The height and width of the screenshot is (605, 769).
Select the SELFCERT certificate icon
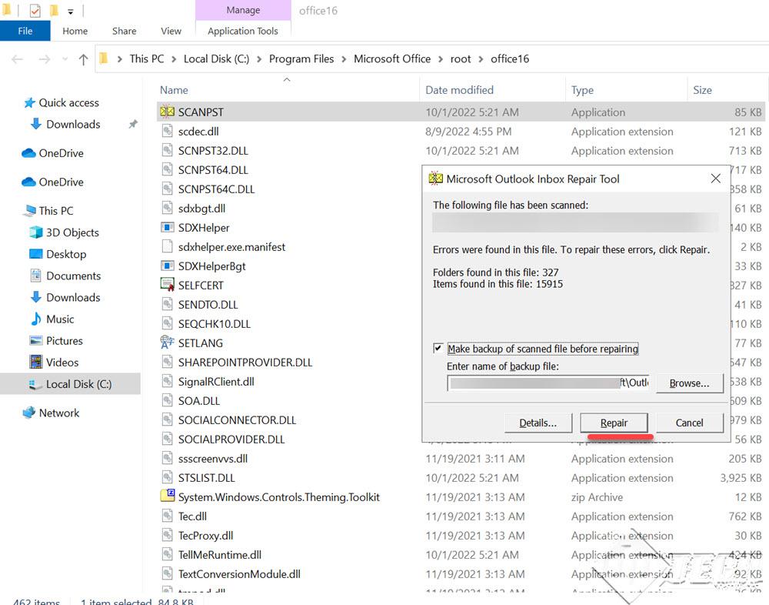point(167,285)
